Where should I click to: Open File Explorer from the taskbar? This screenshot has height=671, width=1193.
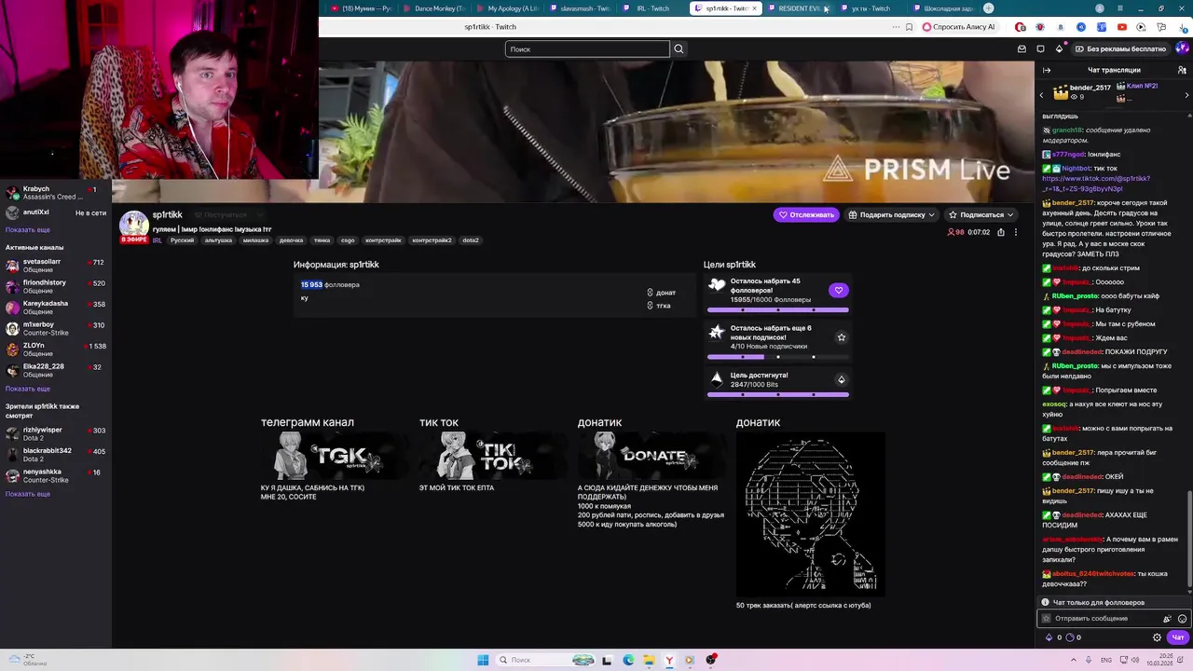tap(649, 660)
